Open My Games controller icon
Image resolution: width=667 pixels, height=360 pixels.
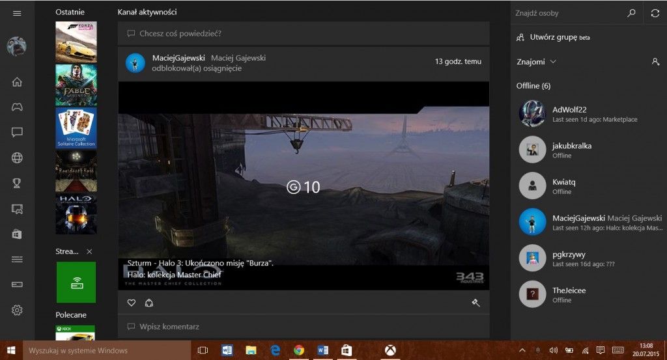(x=17, y=107)
